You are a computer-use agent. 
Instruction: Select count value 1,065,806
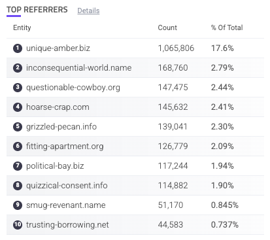click(x=176, y=48)
